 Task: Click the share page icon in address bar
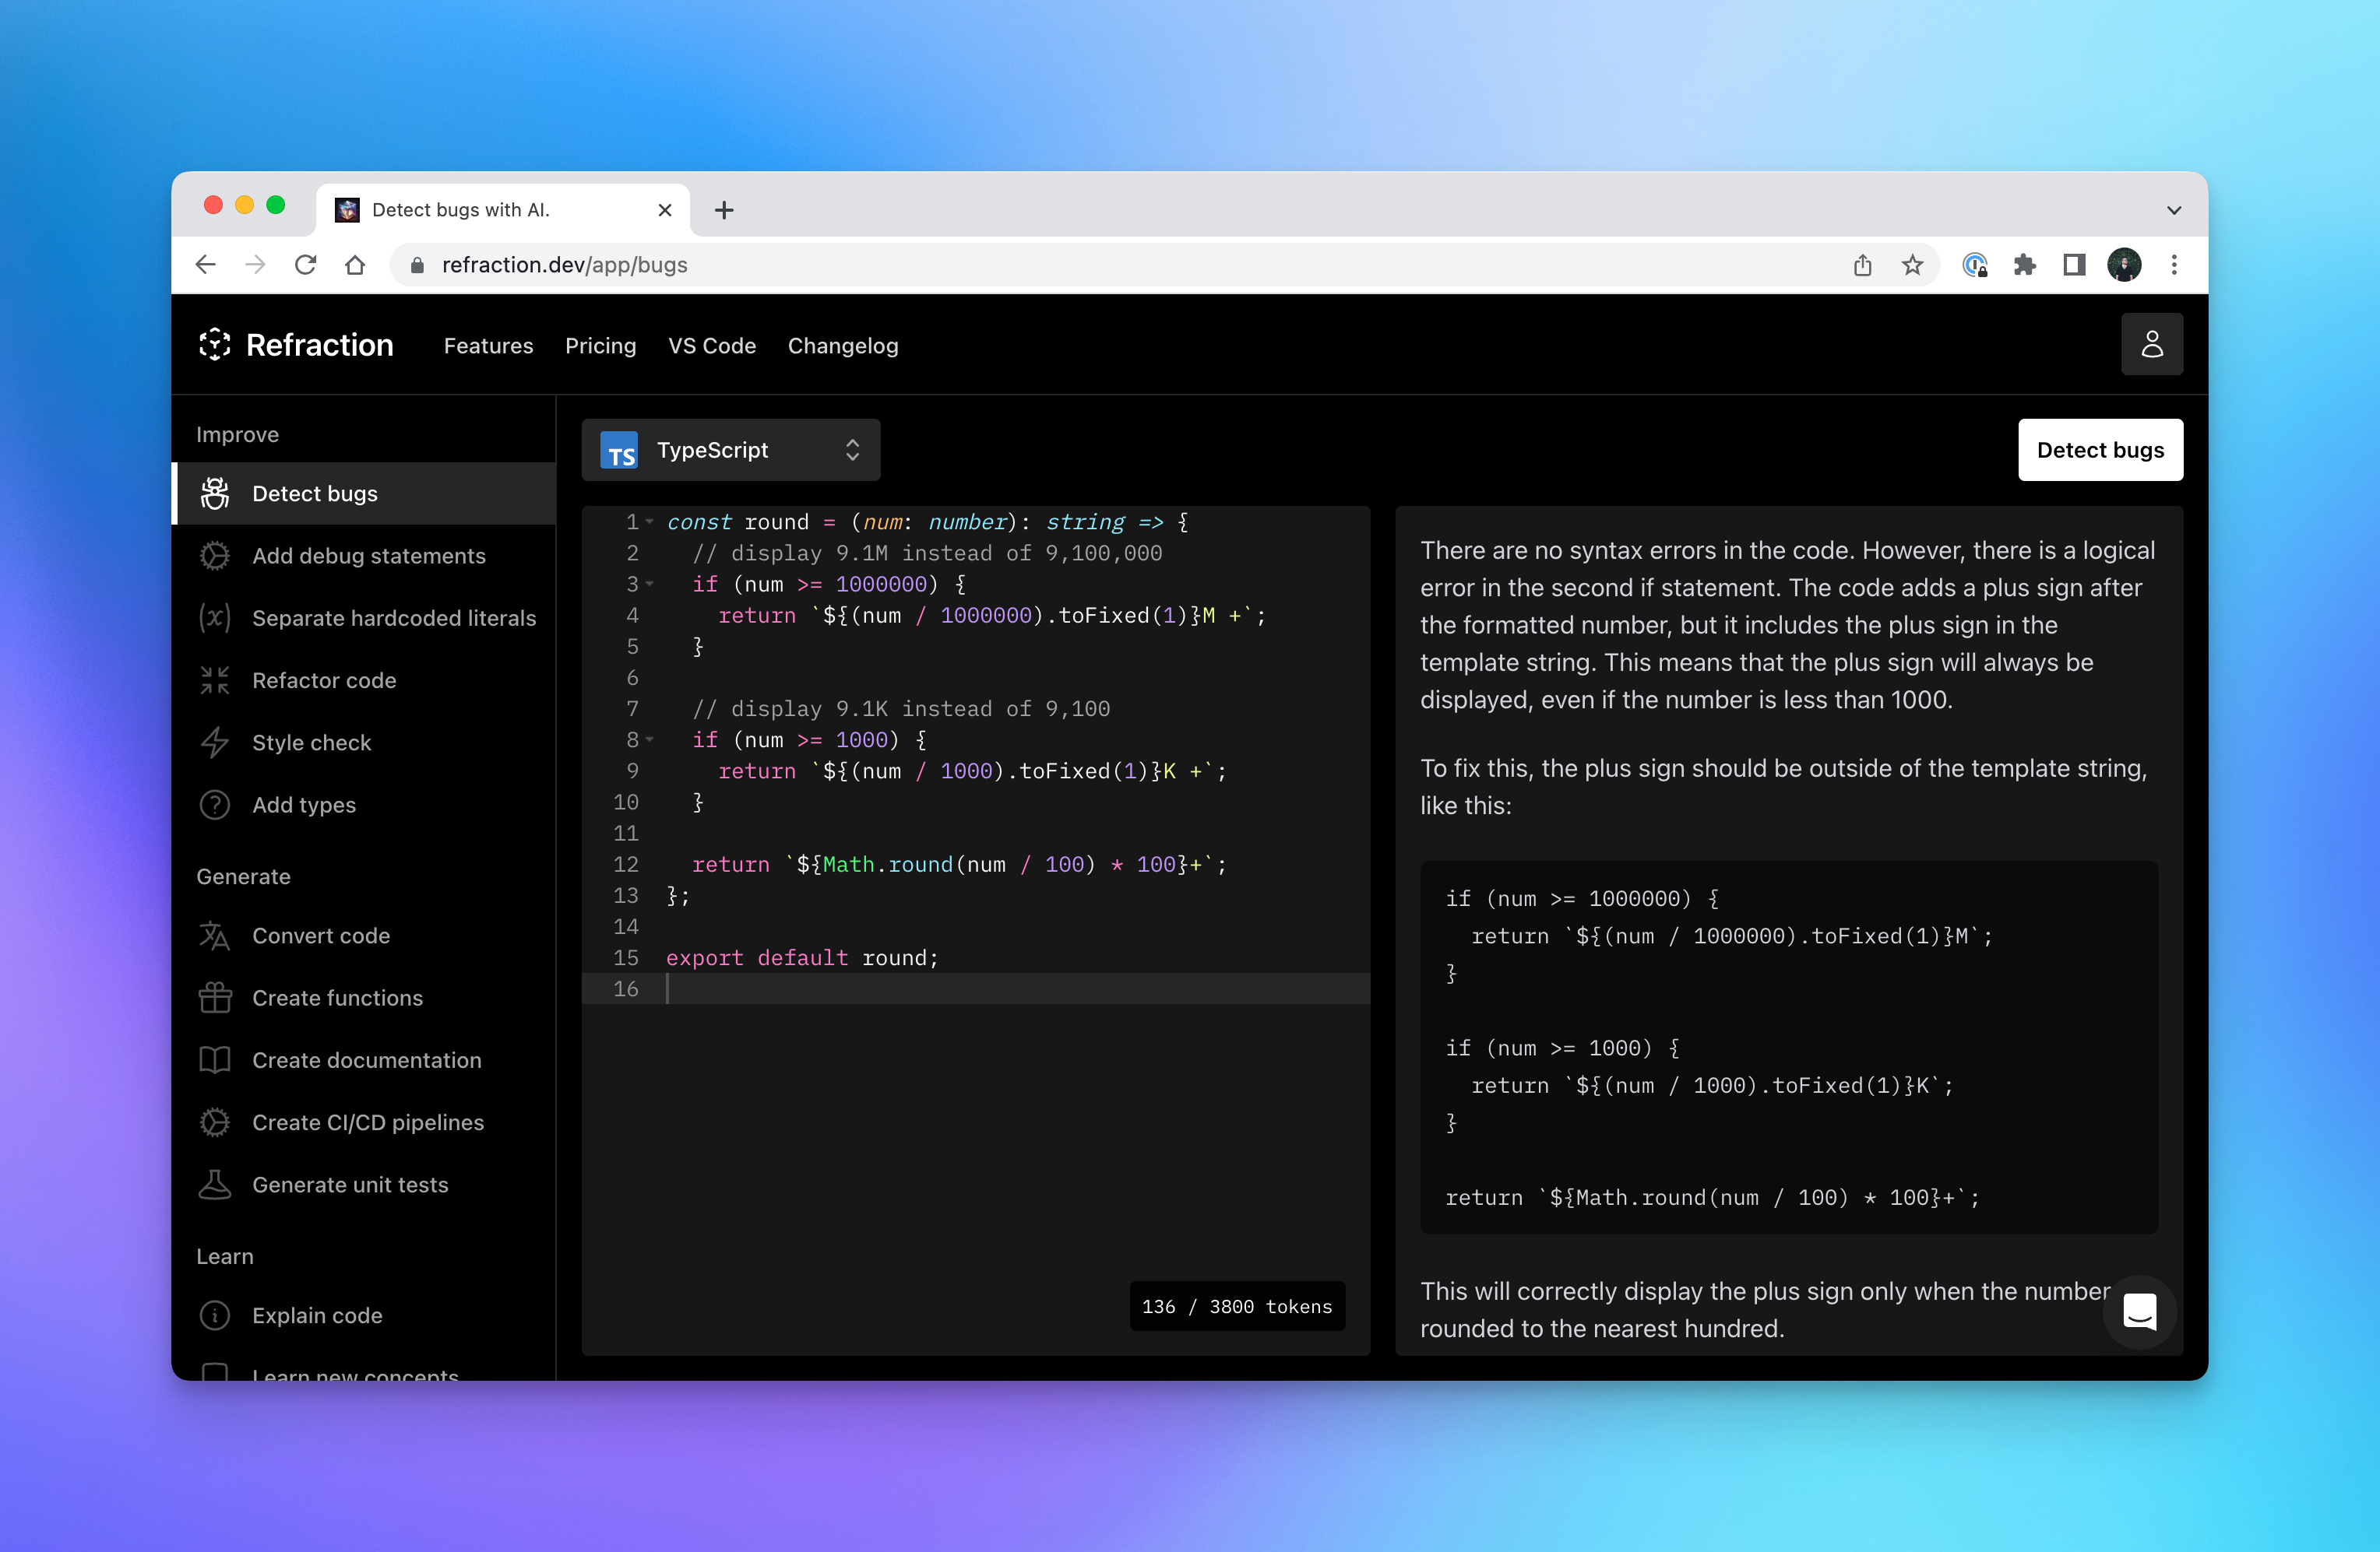click(x=1862, y=265)
